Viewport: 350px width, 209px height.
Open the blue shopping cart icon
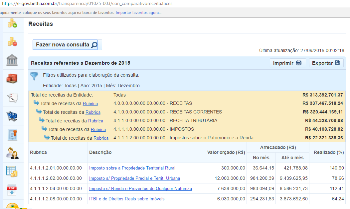coord(12,116)
